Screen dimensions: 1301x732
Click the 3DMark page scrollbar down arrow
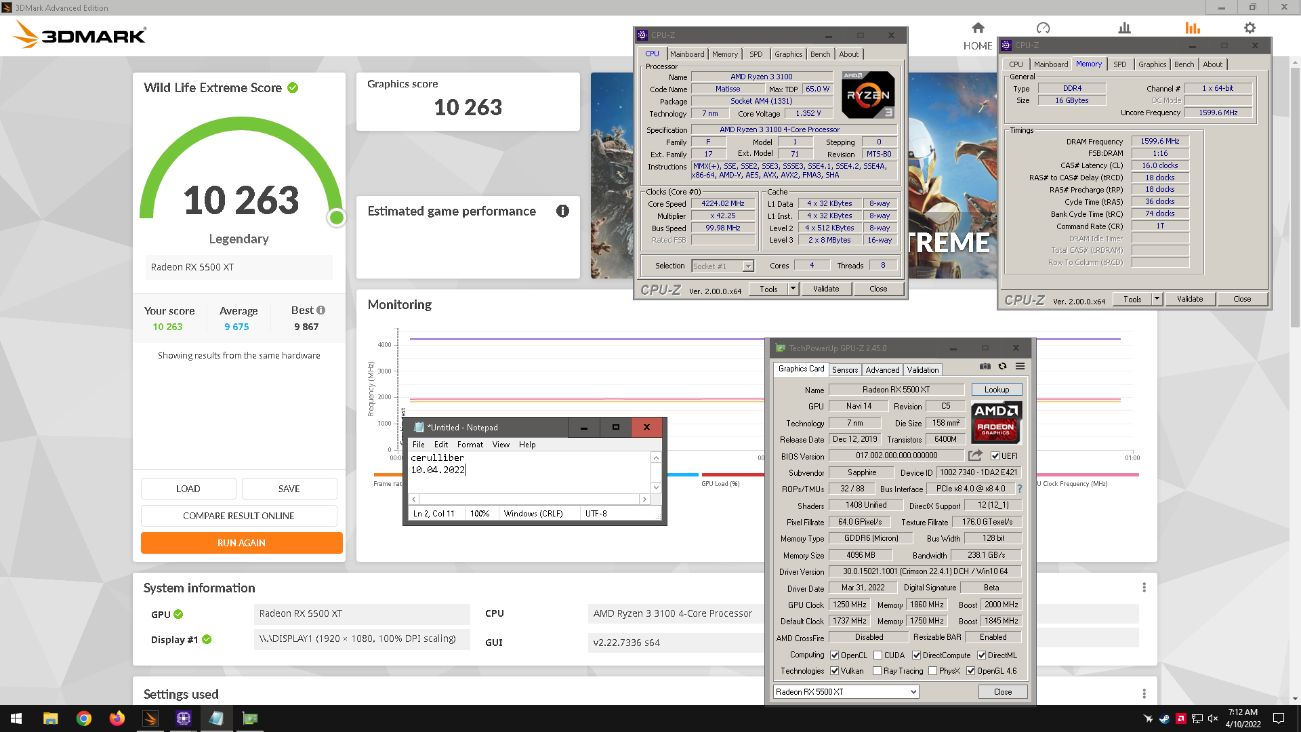pos(1295,699)
